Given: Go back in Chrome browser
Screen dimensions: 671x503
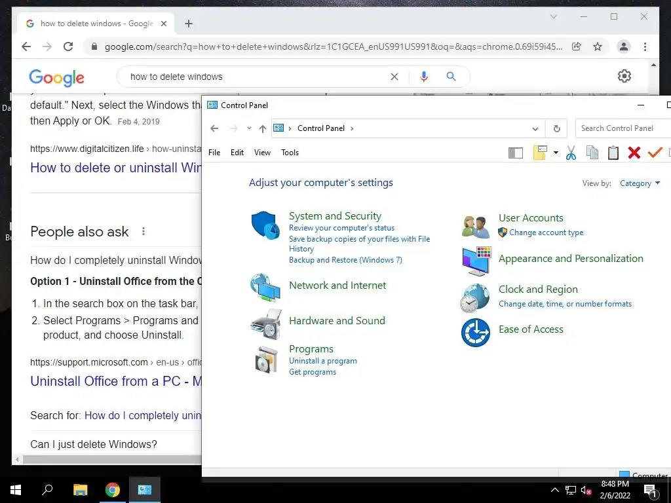Looking at the screenshot, I should click(26, 47).
